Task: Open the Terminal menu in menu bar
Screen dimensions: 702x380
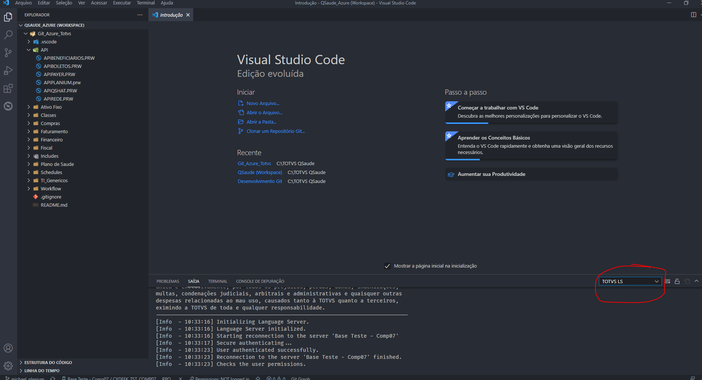Action: pyautogui.click(x=145, y=3)
